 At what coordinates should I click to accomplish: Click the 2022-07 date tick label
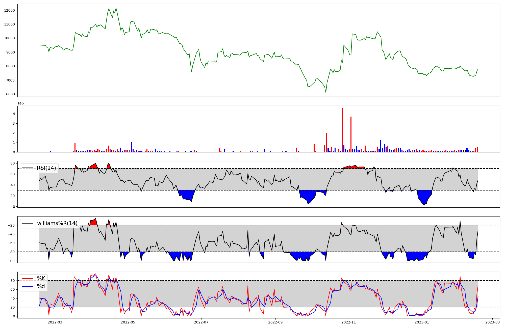(201, 322)
